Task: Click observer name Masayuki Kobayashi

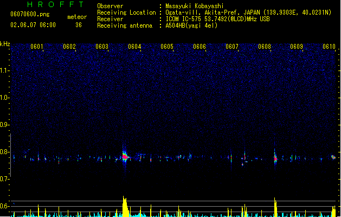Action: point(195,6)
